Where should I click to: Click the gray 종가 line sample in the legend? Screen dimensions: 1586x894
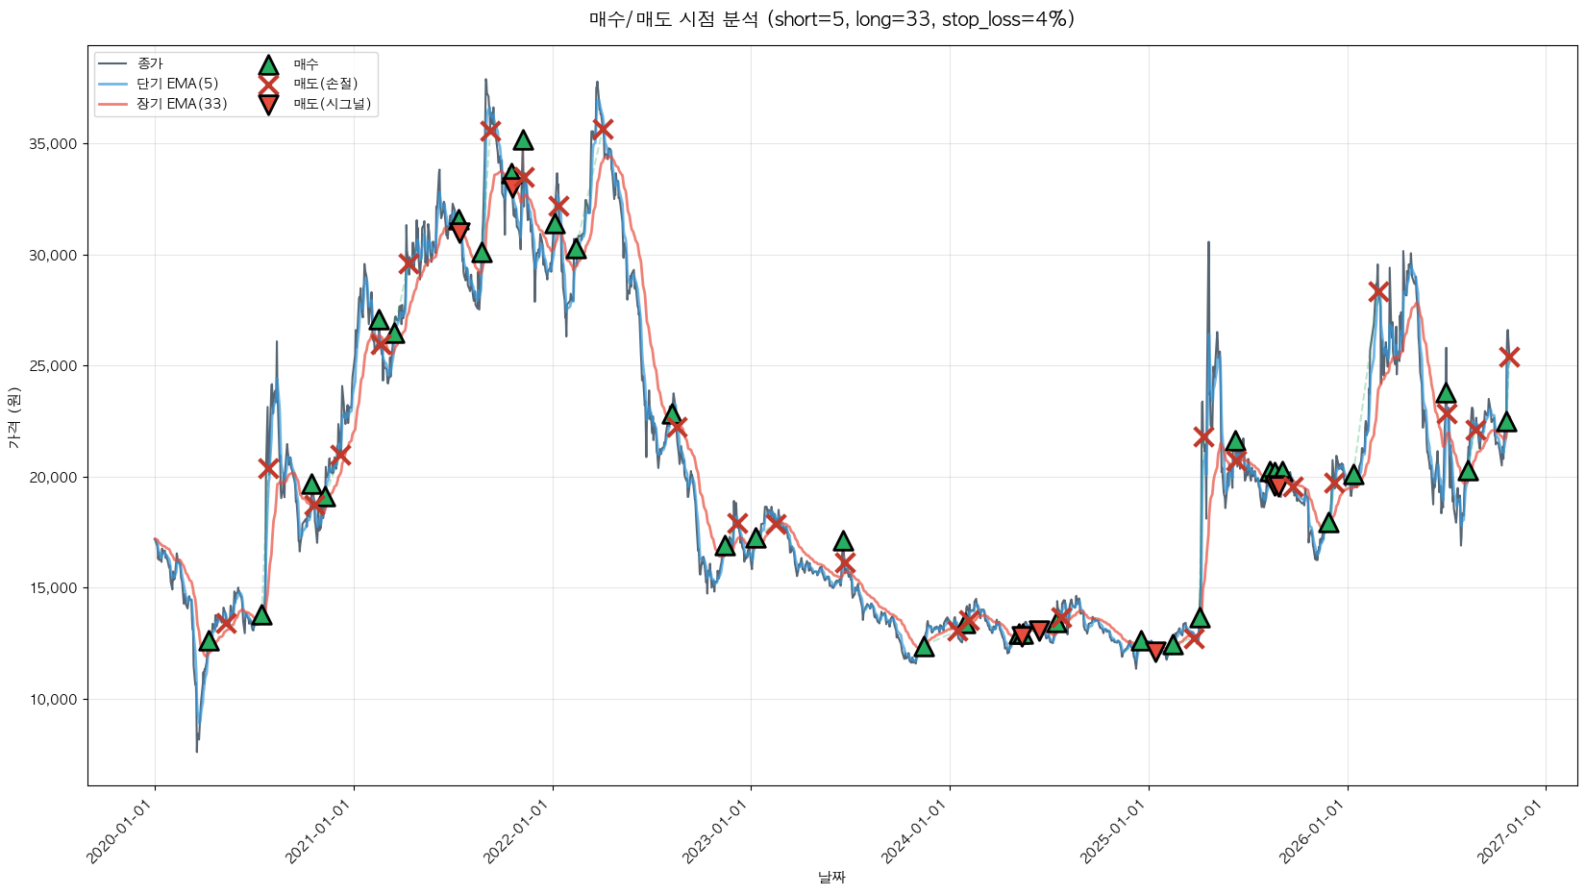pyautogui.click(x=113, y=63)
